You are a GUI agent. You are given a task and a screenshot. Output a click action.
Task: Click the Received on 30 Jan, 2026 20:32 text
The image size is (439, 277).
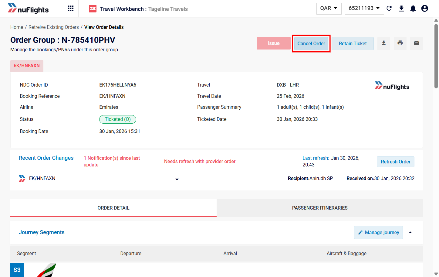pos(380,179)
